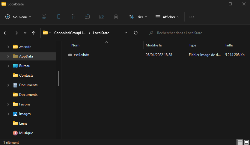
Task: Switch to details view layout
Action: 240,142
